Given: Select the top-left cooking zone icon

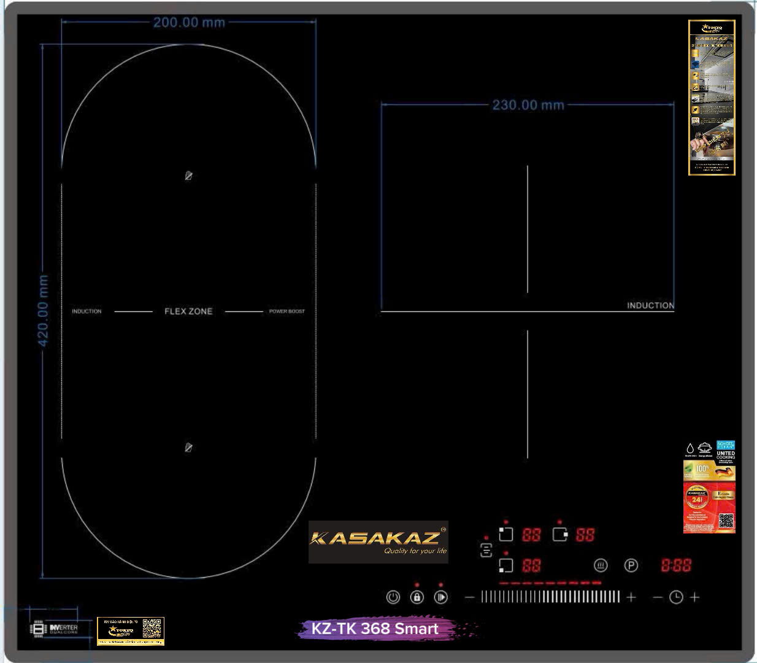Looking at the screenshot, I should (x=505, y=534).
